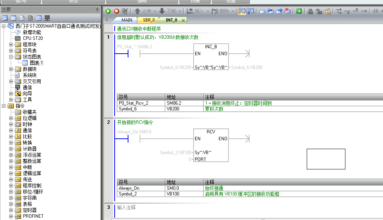The image size is (383, 220).
Task: Switch to the SBR_0 tab
Action: pyautogui.click(x=149, y=20)
